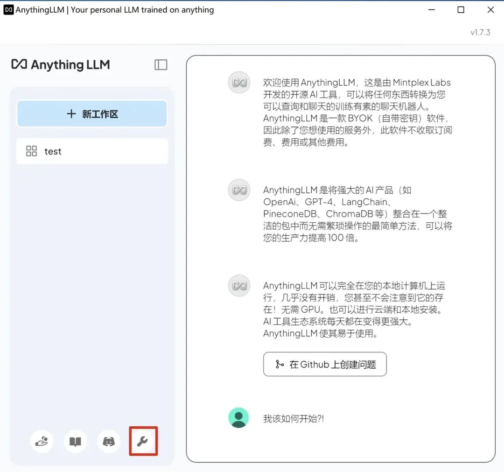Click the plus icon in 新工作区 button

click(x=71, y=114)
